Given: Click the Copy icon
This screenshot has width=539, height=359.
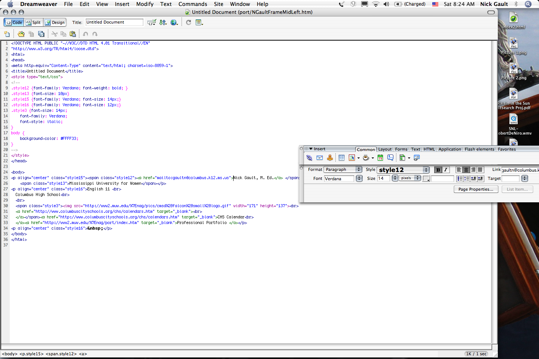Looking at the screenshot, I should (x=63, y=34).
